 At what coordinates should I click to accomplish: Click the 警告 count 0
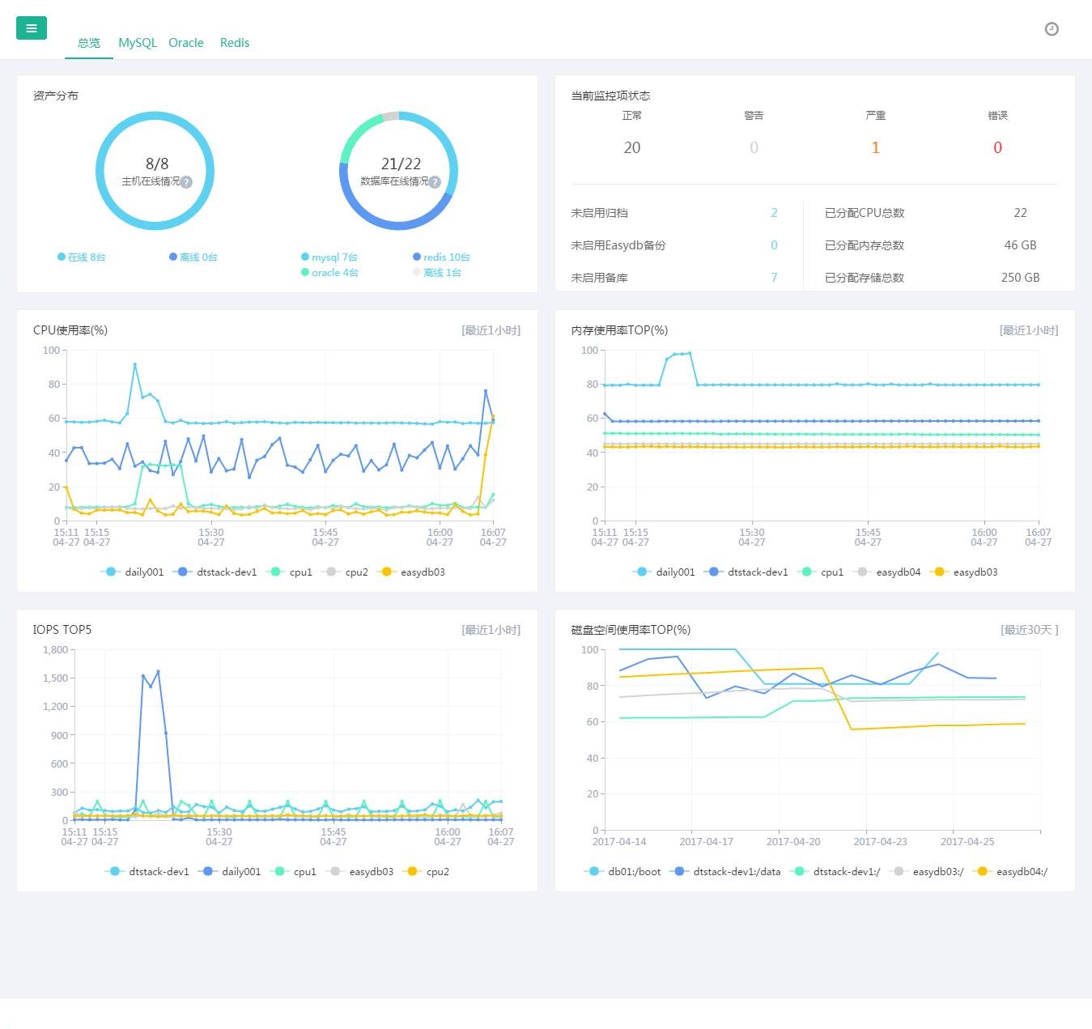pos(754,147)
